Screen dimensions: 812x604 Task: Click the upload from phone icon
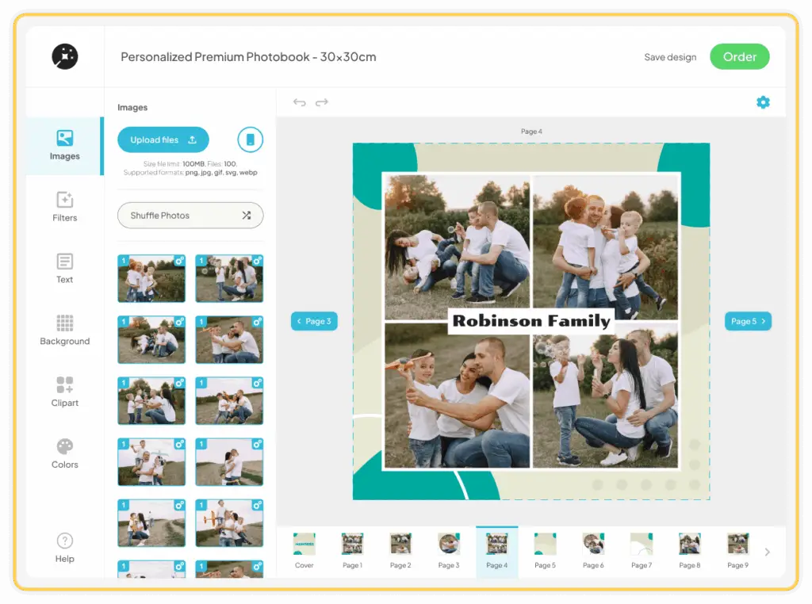point(250,140)
